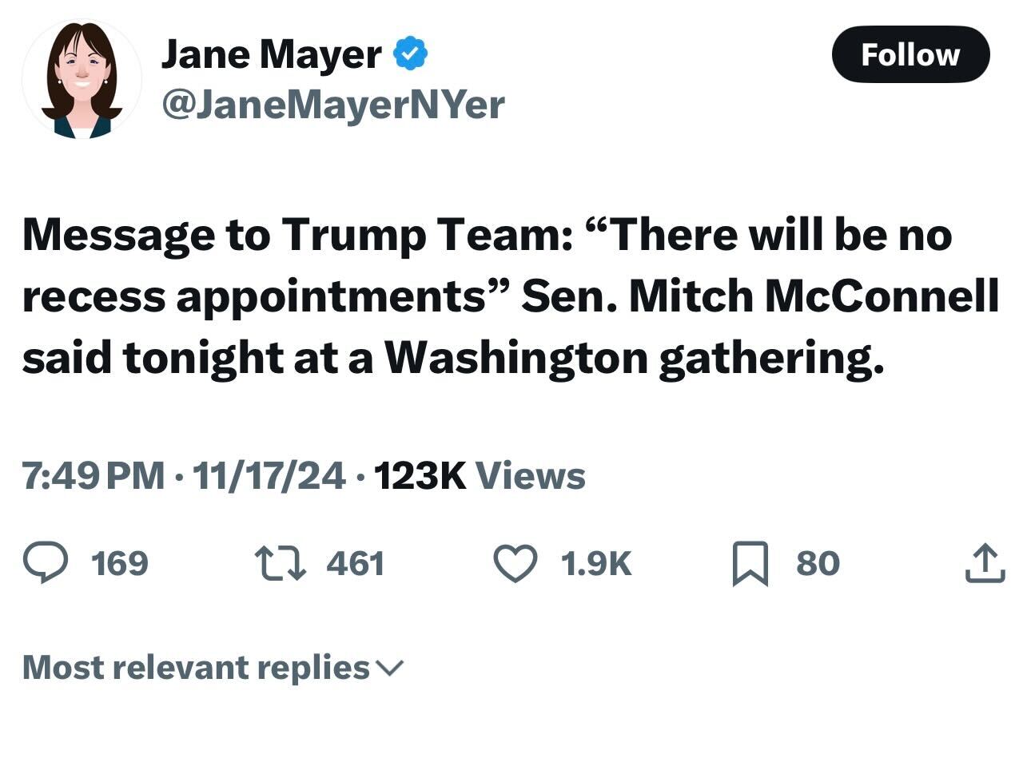Reply using the speech bubble icon
Screen dimensions: 1031x762
coord(46,562)
